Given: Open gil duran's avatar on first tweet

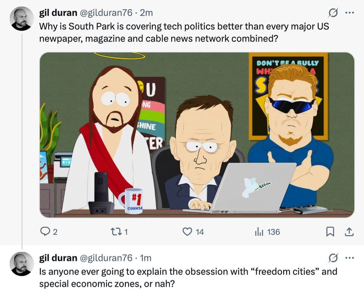Looking at the screenshot, I should coord(22,19).
